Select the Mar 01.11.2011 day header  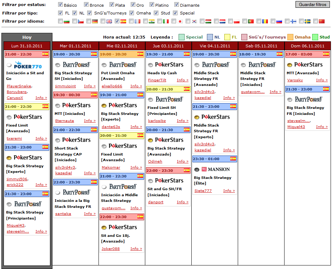[75, 46]
